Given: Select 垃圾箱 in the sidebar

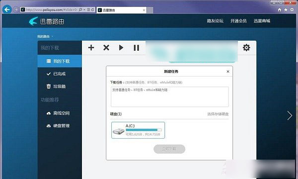Looking at the screenshot, I should [x=60, y=87].
